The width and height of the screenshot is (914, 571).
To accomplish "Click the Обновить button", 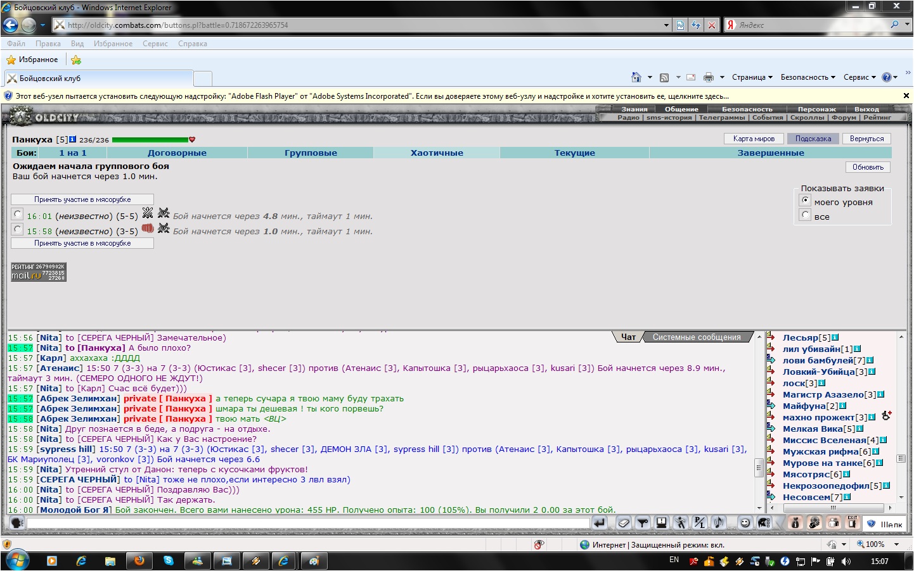I will pos(868,167).
